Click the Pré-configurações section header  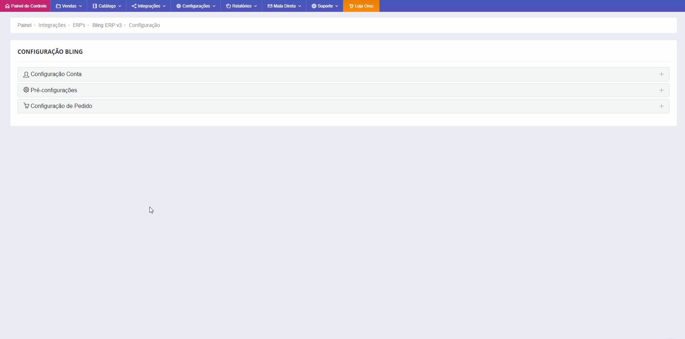click(54, 90)
